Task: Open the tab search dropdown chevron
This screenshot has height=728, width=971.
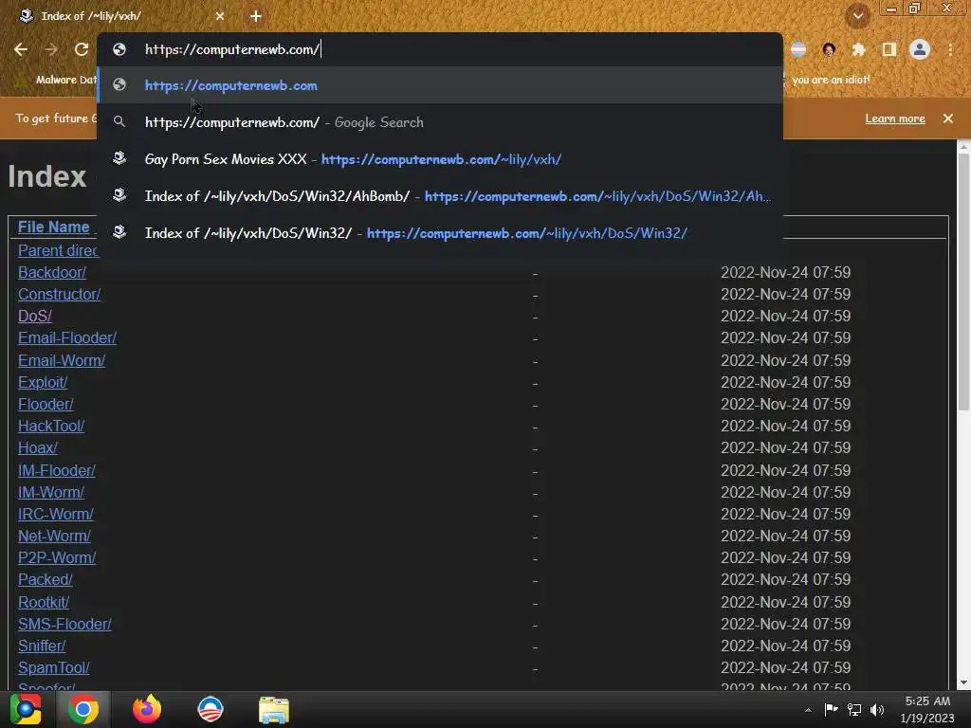Action: point(858,15)
